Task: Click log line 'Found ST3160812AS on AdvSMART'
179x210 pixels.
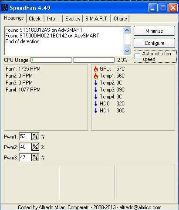Action: point(44,30)
